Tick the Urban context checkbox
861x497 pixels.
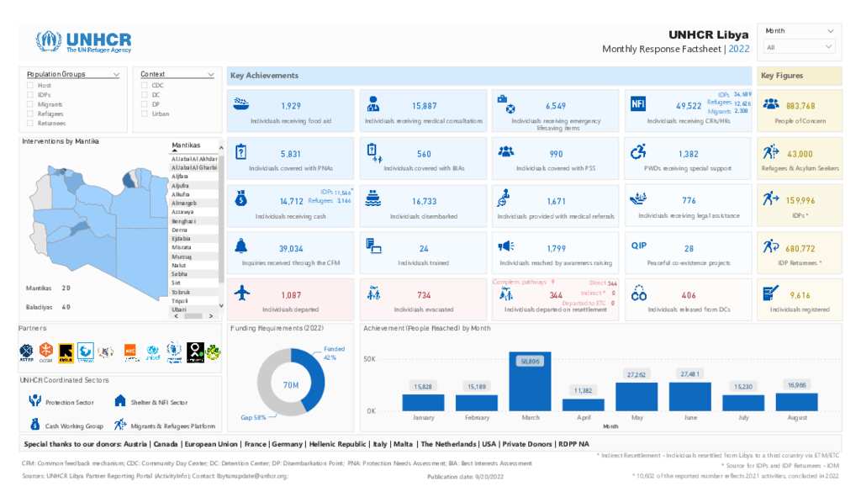pyautogui.click(x=145, y=114)
